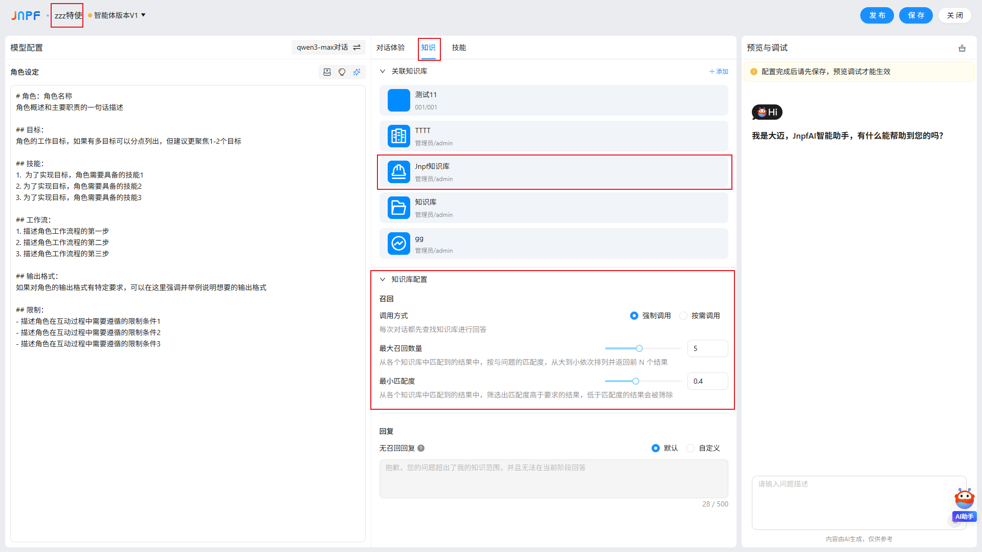Click the JNPF logo
This screenshot has width=982, height=552.
[26, 15]
